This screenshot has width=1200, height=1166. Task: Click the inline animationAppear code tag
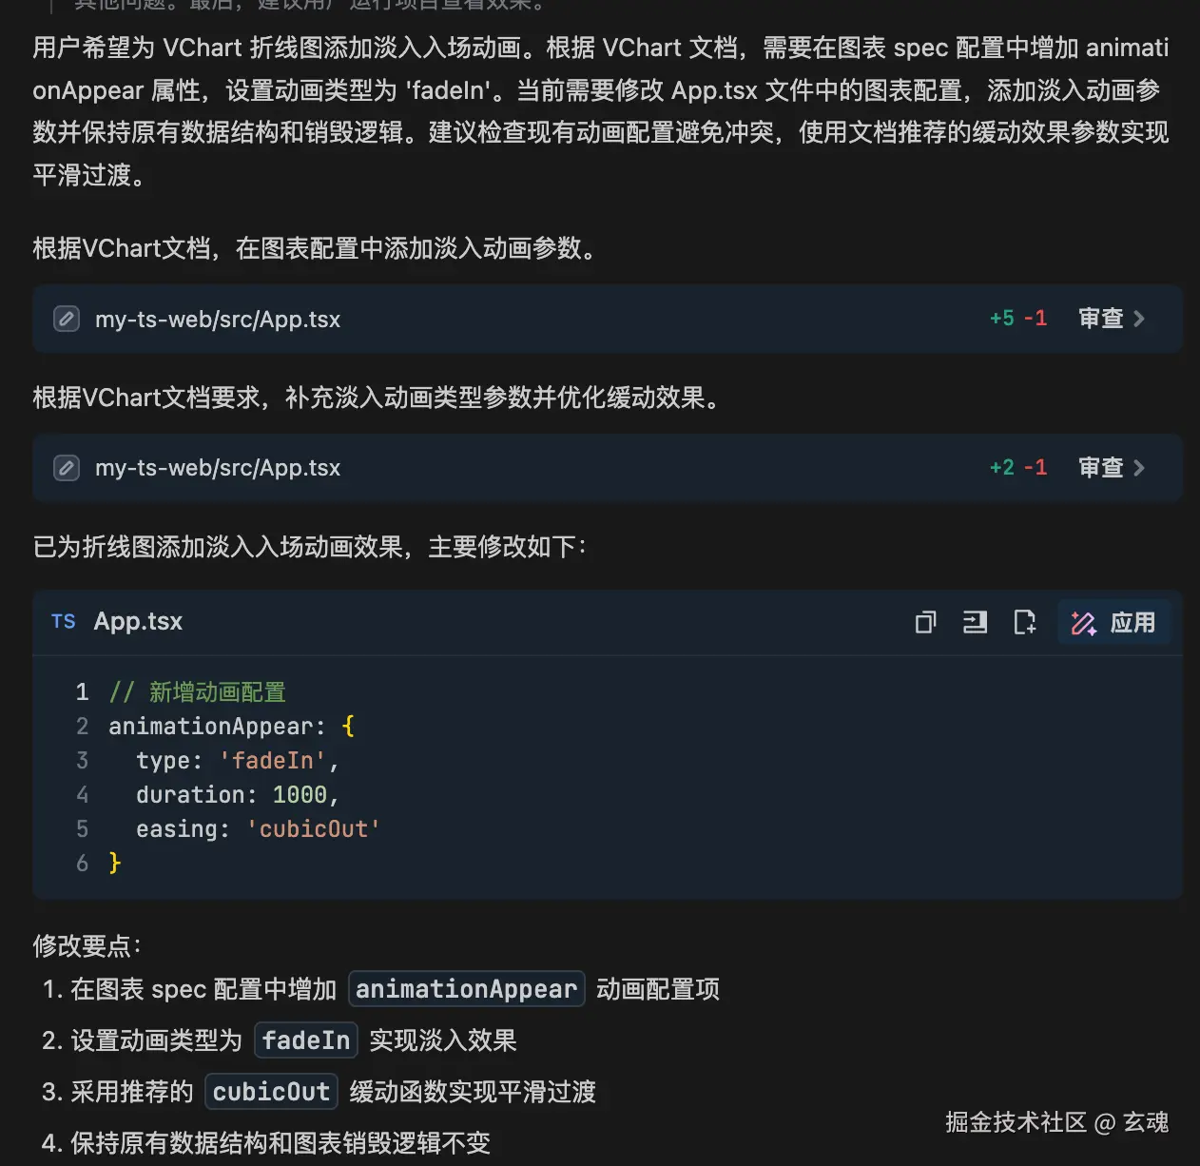click(466, 989)
